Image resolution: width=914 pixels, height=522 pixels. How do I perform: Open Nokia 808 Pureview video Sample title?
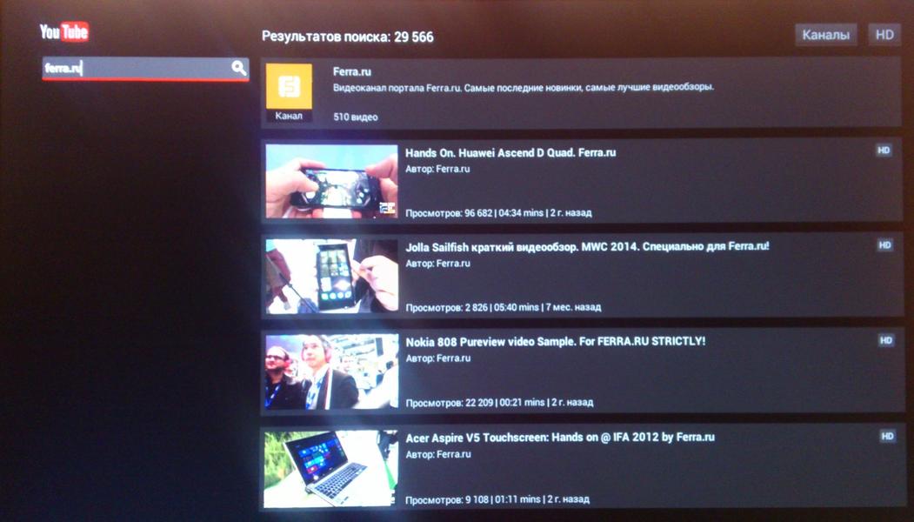556,341
